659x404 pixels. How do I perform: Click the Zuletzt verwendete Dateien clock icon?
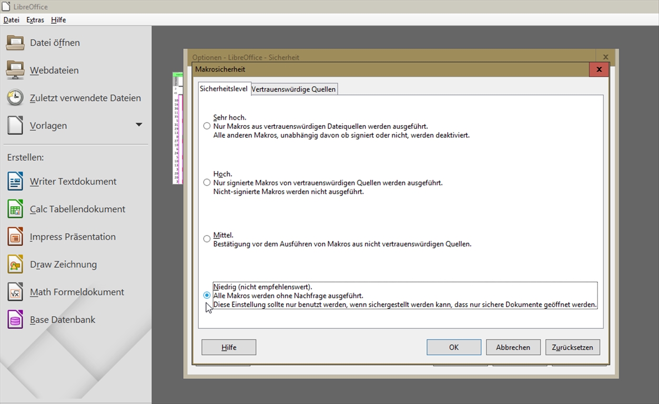tap(15, 98)
